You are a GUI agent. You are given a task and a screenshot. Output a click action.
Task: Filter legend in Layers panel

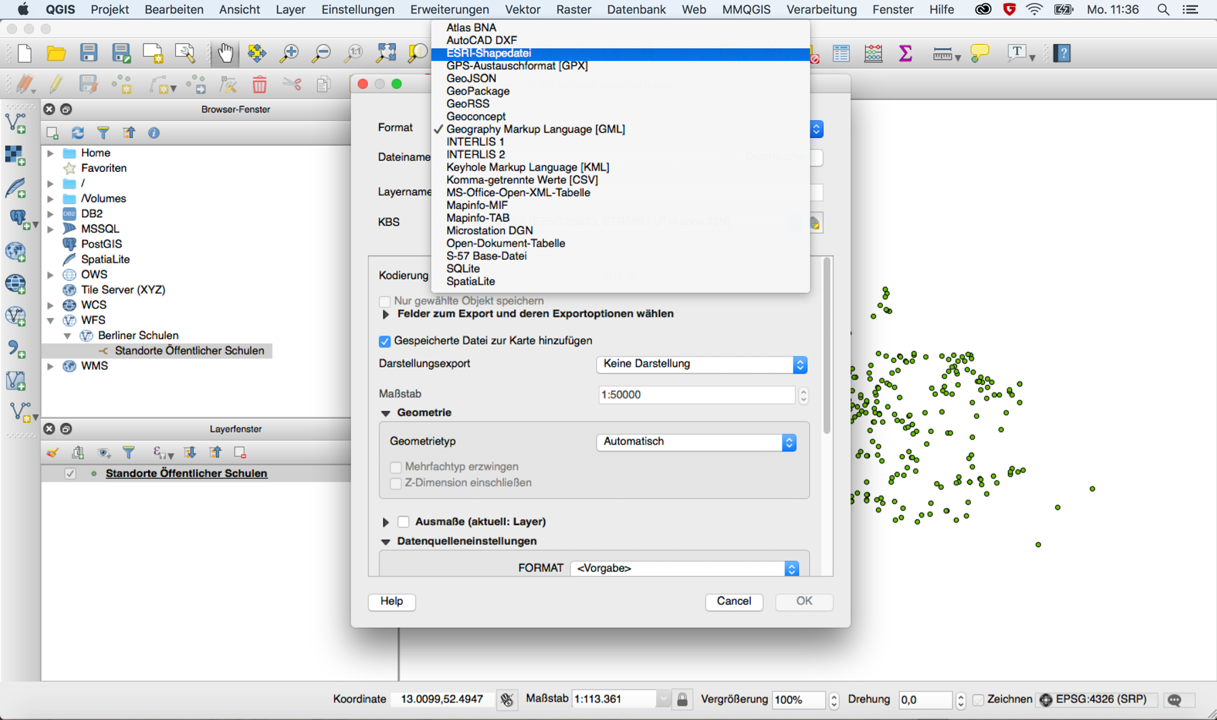[x=129, y=453]
